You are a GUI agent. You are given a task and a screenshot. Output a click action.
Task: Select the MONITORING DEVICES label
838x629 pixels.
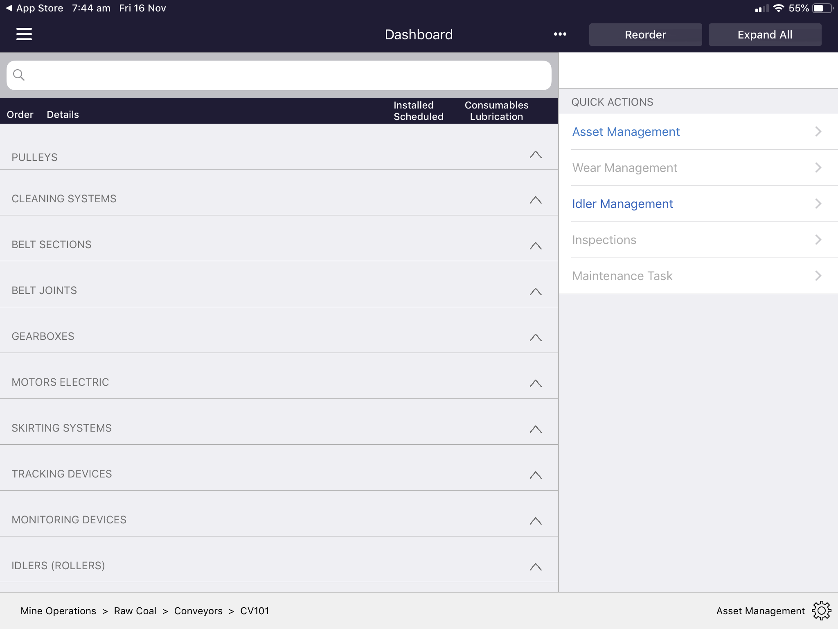[69, 520]
